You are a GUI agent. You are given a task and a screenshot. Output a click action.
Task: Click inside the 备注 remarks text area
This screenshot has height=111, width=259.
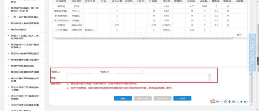(137, 77)
